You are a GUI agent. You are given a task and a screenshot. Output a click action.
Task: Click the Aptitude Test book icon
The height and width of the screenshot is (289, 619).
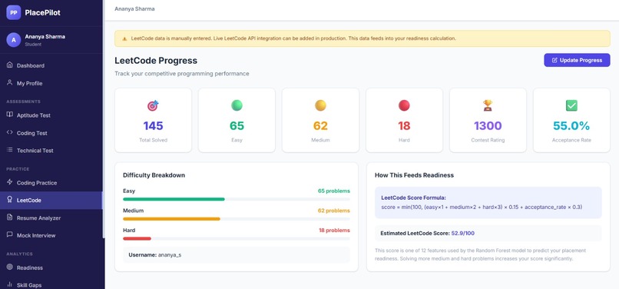click(x=10, y=115)
